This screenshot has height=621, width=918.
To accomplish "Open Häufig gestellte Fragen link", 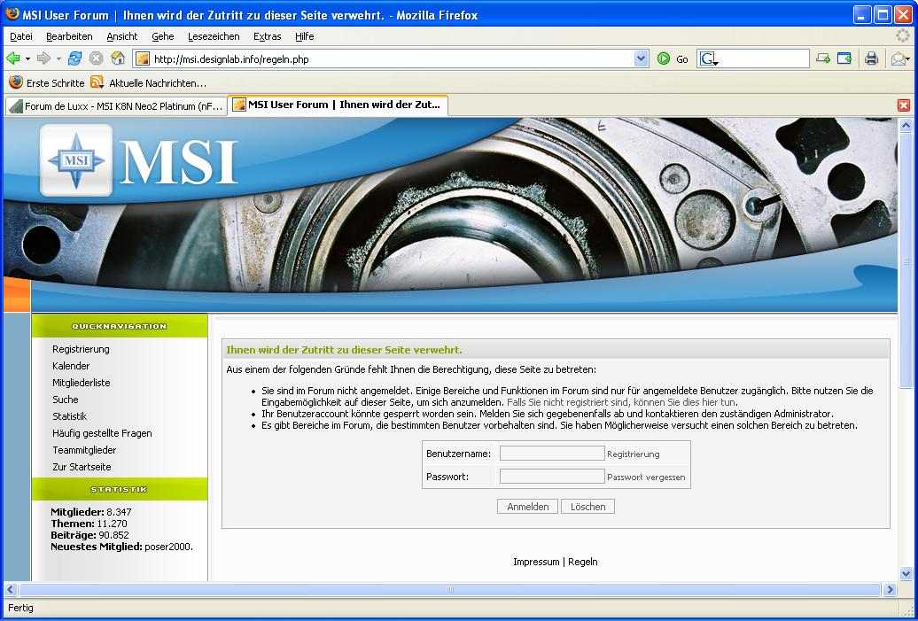I will pos(102,433).
